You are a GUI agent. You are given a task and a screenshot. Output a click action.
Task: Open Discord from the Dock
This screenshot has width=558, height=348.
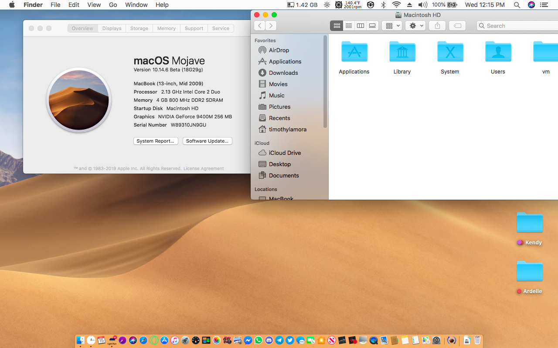tap(269, 340)
